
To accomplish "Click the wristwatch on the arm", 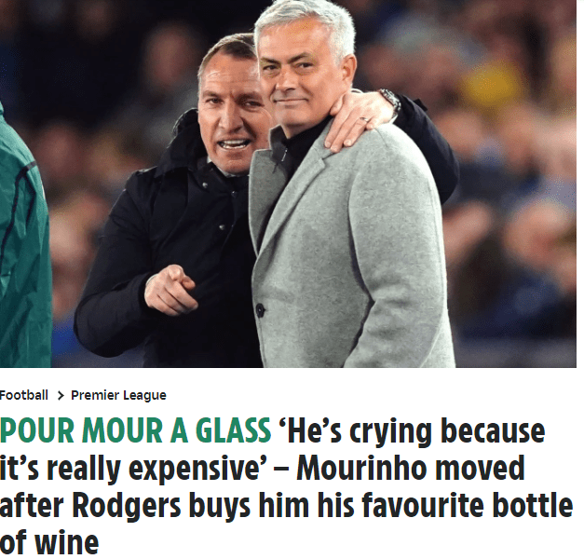I will click(x=389, y=101).
